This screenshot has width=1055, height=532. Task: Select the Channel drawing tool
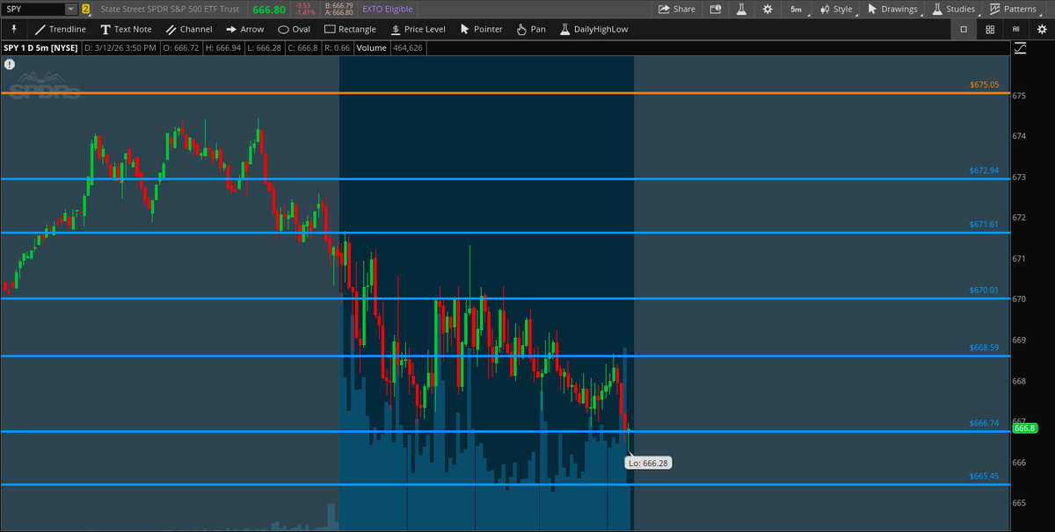click(x=189, y=29)
